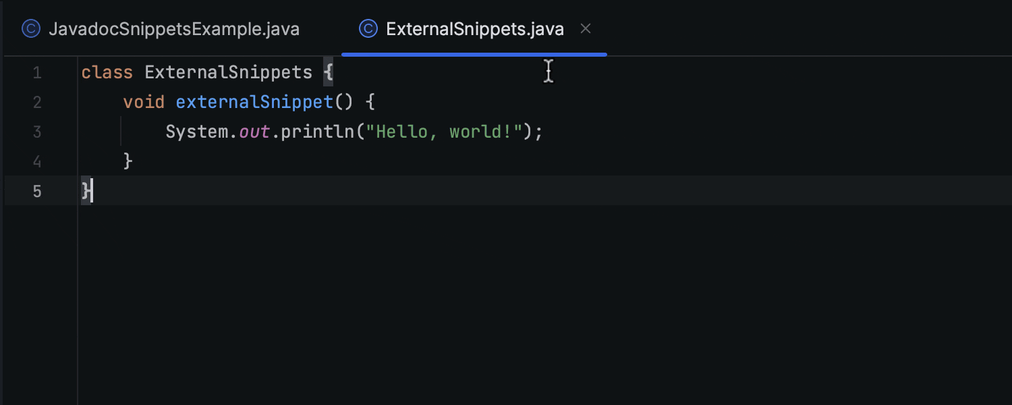The image size is (1012, 405).
Task: Click the Java class icon on ExternalSnippets.java tab
Action: click(368, 29)
